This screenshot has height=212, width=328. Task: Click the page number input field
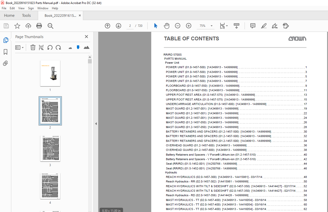pos(130,26)
